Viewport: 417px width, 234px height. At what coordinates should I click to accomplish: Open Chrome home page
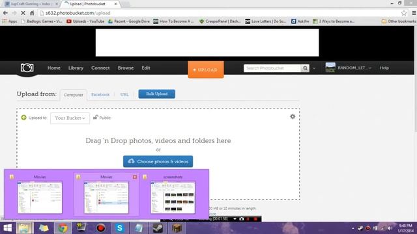(32, 13)
